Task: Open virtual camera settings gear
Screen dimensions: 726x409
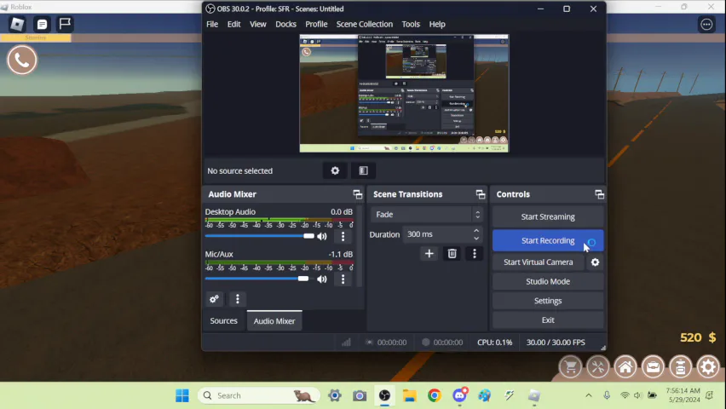Action: [x=595, y=262]
